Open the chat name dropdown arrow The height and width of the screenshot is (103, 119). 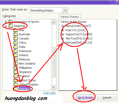[x=65, y=10]
